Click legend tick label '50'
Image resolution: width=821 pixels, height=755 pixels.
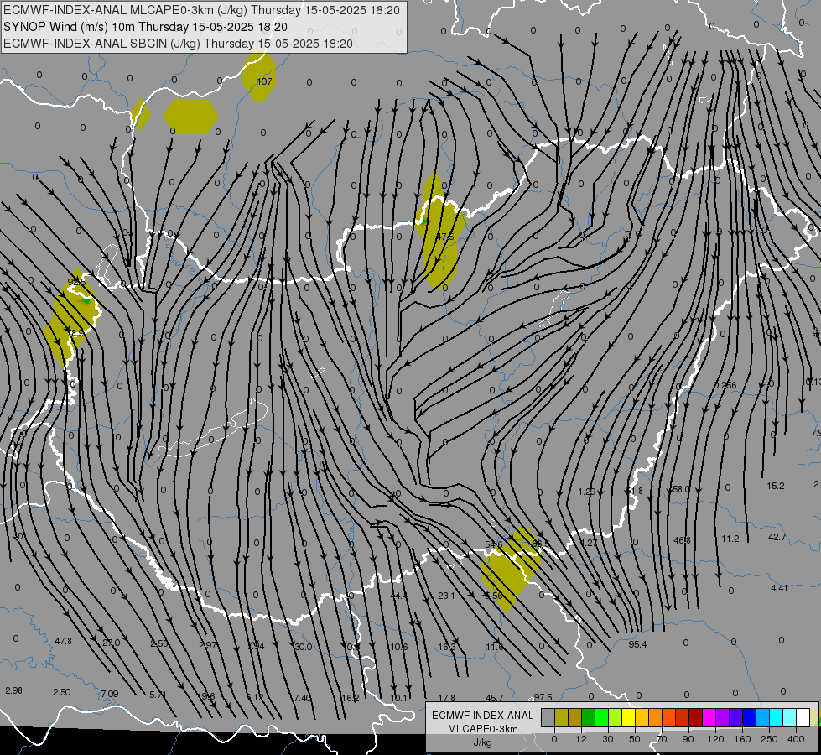tap(634, 739)
